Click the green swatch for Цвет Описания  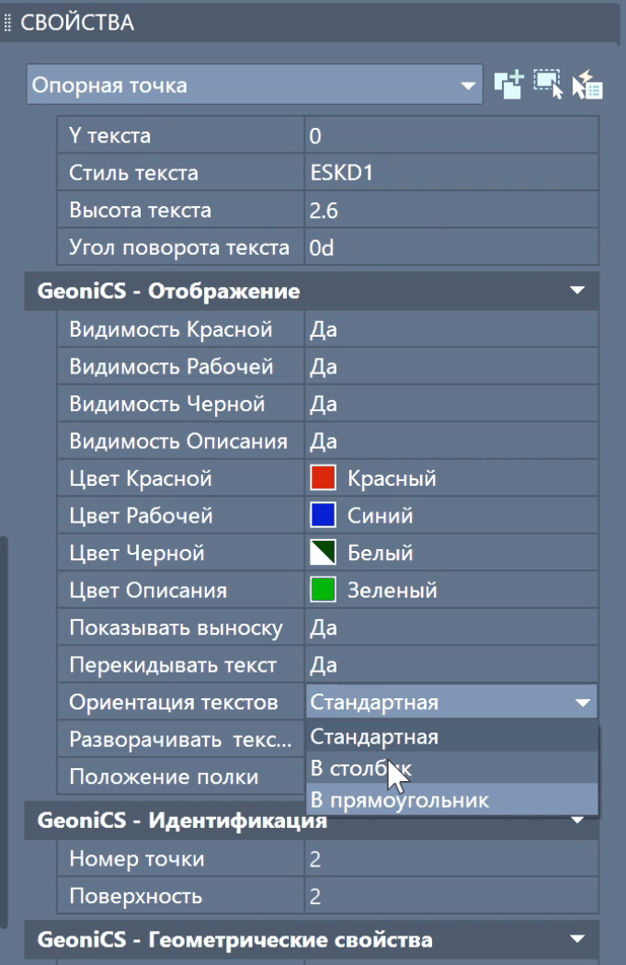pos(323,591)
